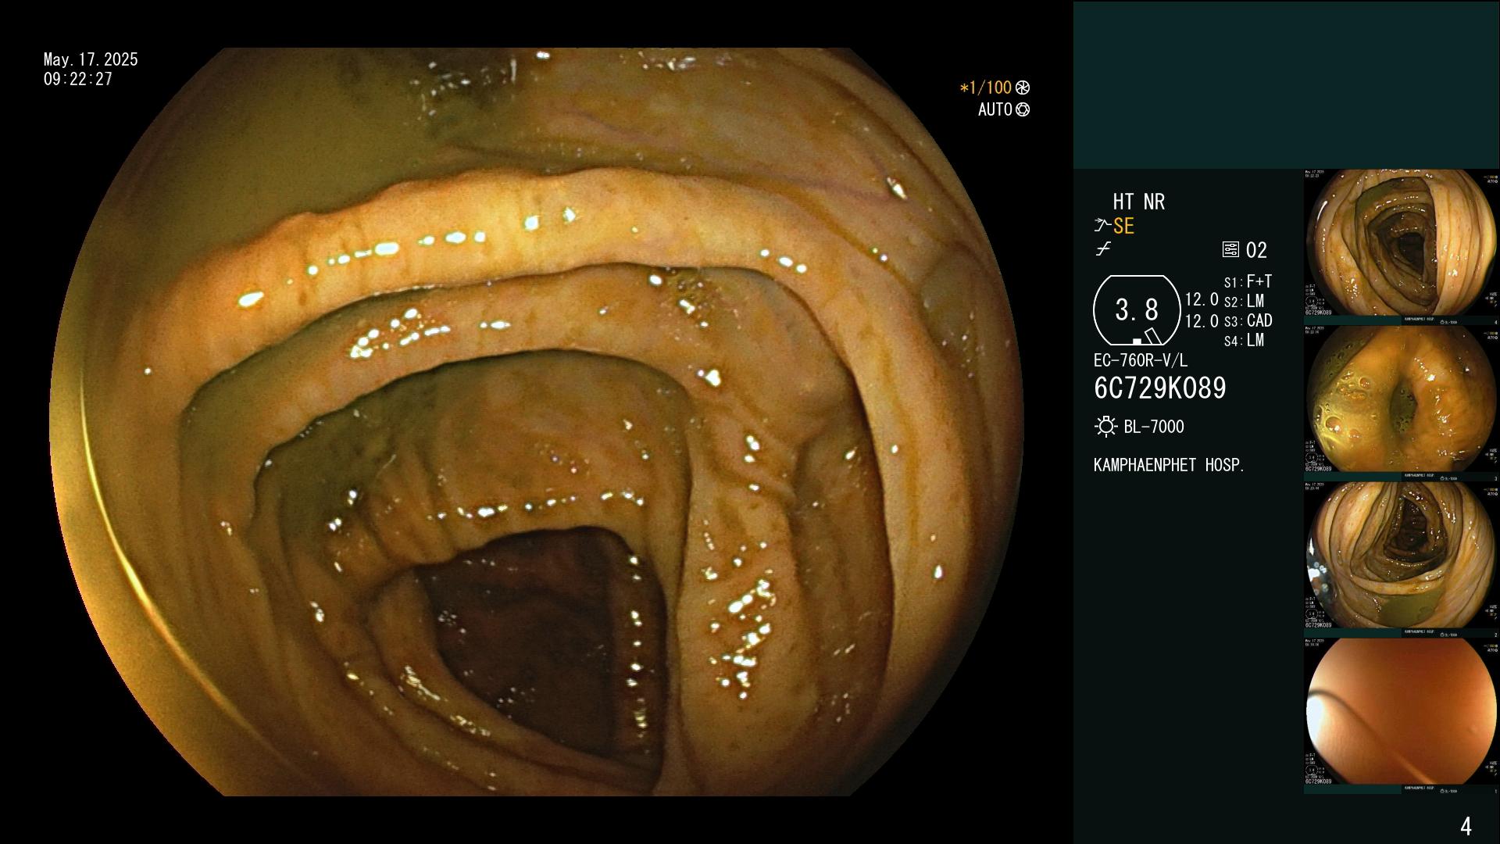
Task: Click the upper 12.0 diameter value
Action: pos(1202,299)
